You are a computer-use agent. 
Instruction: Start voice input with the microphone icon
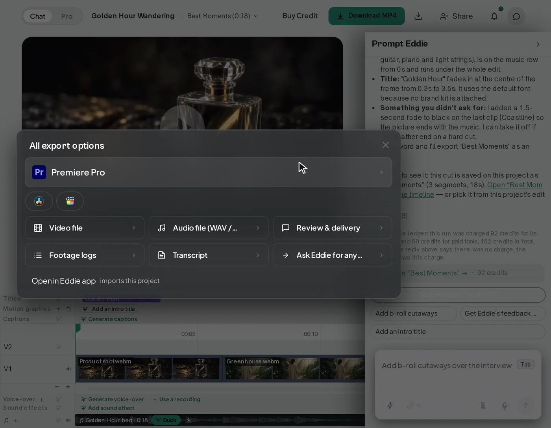(x=505, y=405)
